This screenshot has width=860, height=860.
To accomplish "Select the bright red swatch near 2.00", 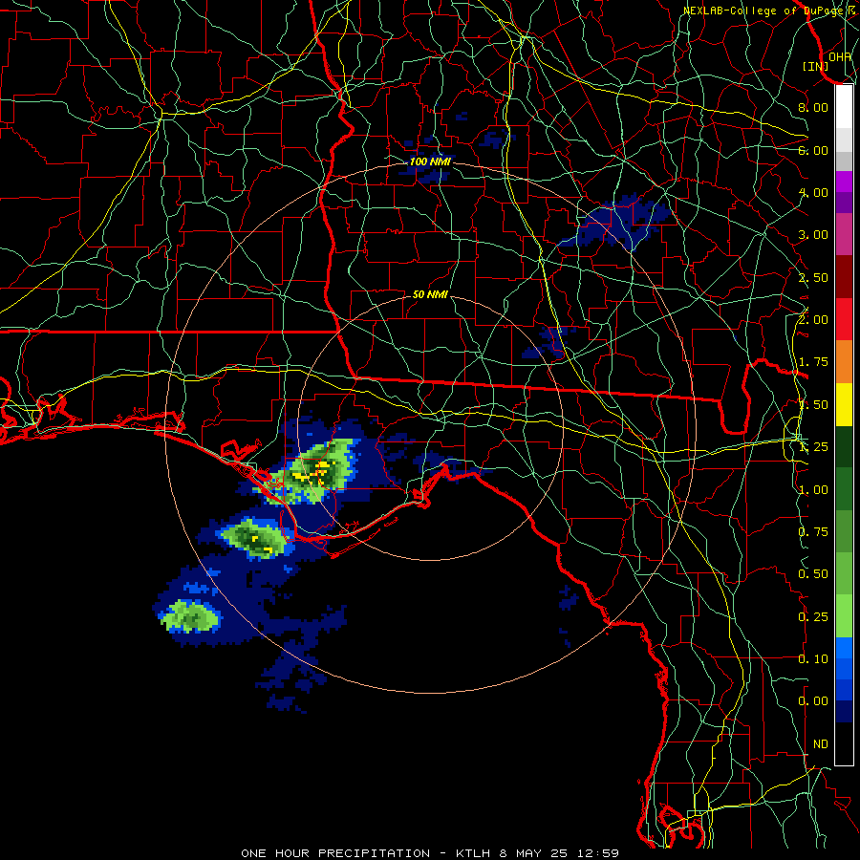I will pyautogui.click(x=844, y=319).
